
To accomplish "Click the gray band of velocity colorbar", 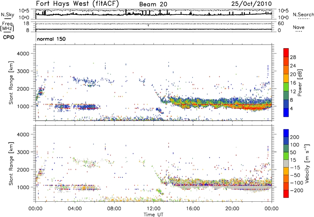I will (x=286, y=163).
